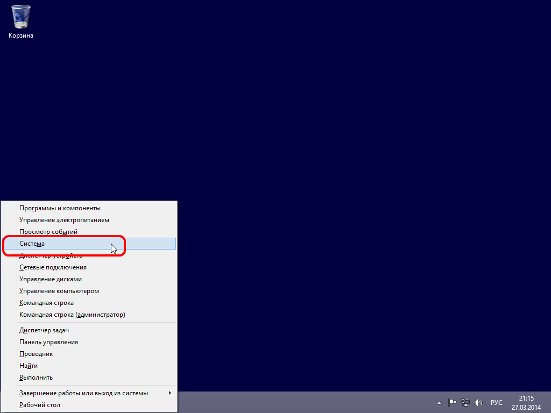Expand hidden tray icons with the arrow
The image size is (551, 413).
[439, 402]
